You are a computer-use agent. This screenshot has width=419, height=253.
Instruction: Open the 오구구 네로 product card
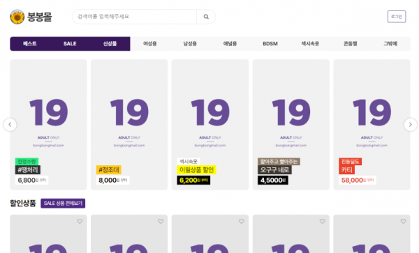291,125
